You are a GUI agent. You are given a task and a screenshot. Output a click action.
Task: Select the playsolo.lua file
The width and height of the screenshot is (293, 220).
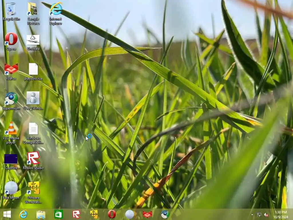33,72
